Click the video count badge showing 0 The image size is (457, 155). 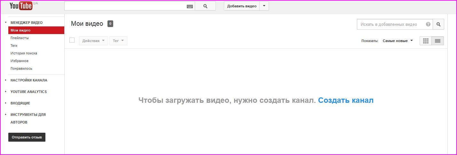pyautogui.click(x=110, y=24)
